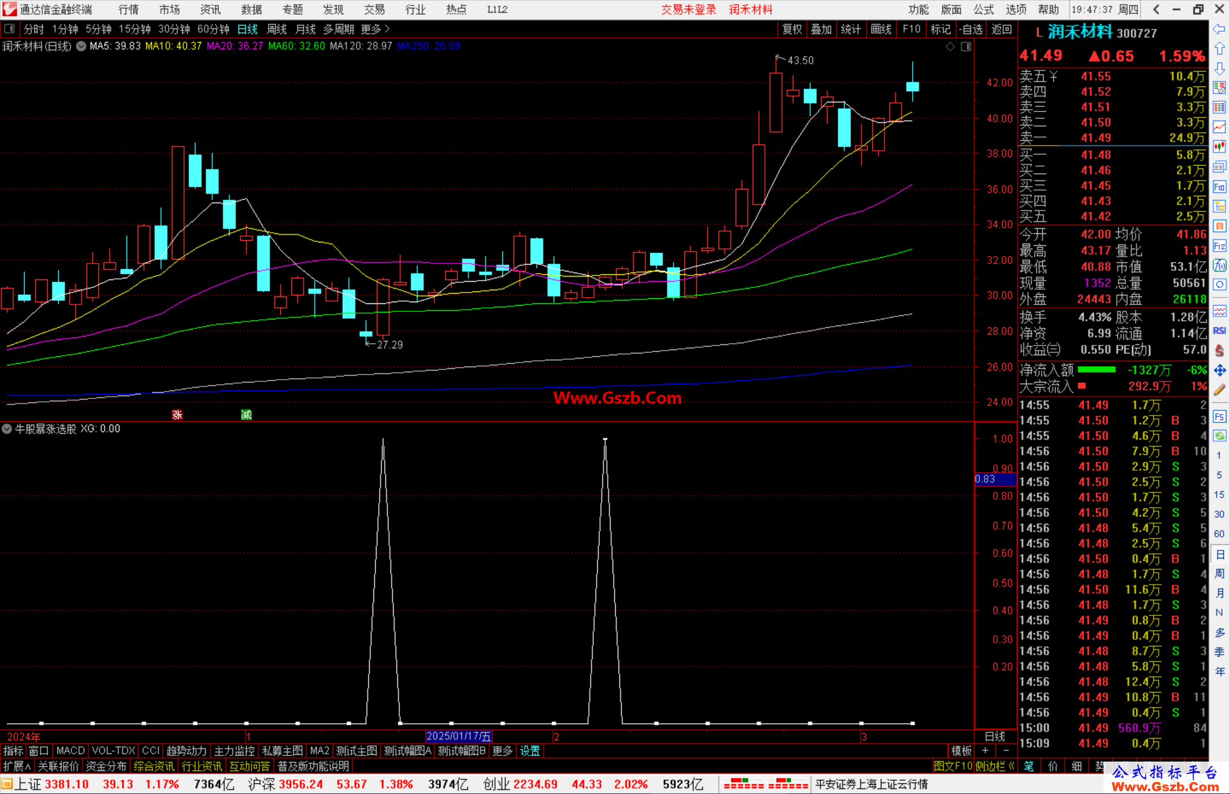Open the colored quote grid icon

pyautogui.click(x=1219, y=108)
